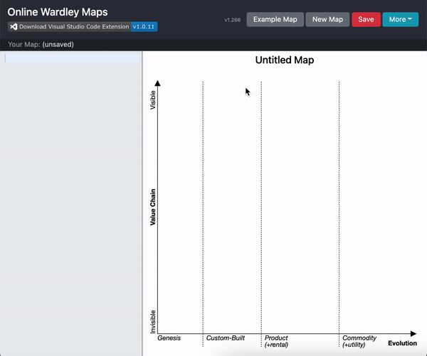Click the Example Map button
This screenshot has width=427, height=356.
(275, 19)
